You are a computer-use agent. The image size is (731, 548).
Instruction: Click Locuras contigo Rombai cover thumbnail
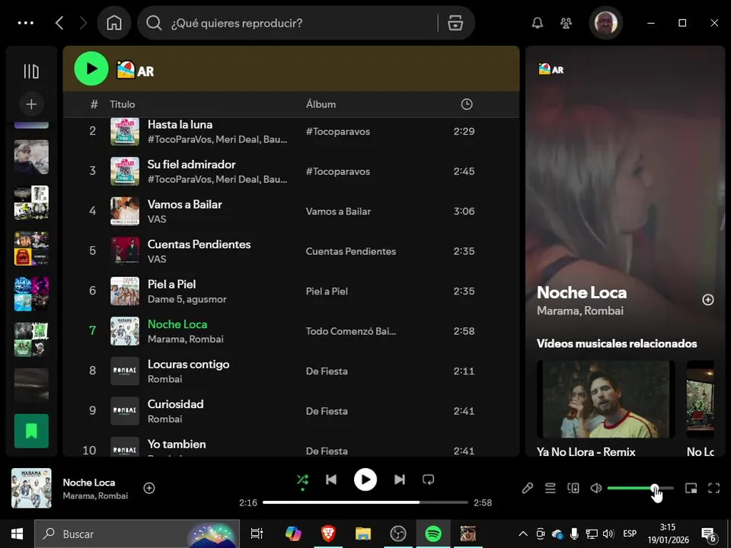pos(125,371)
